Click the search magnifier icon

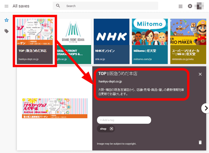[58, 6]
